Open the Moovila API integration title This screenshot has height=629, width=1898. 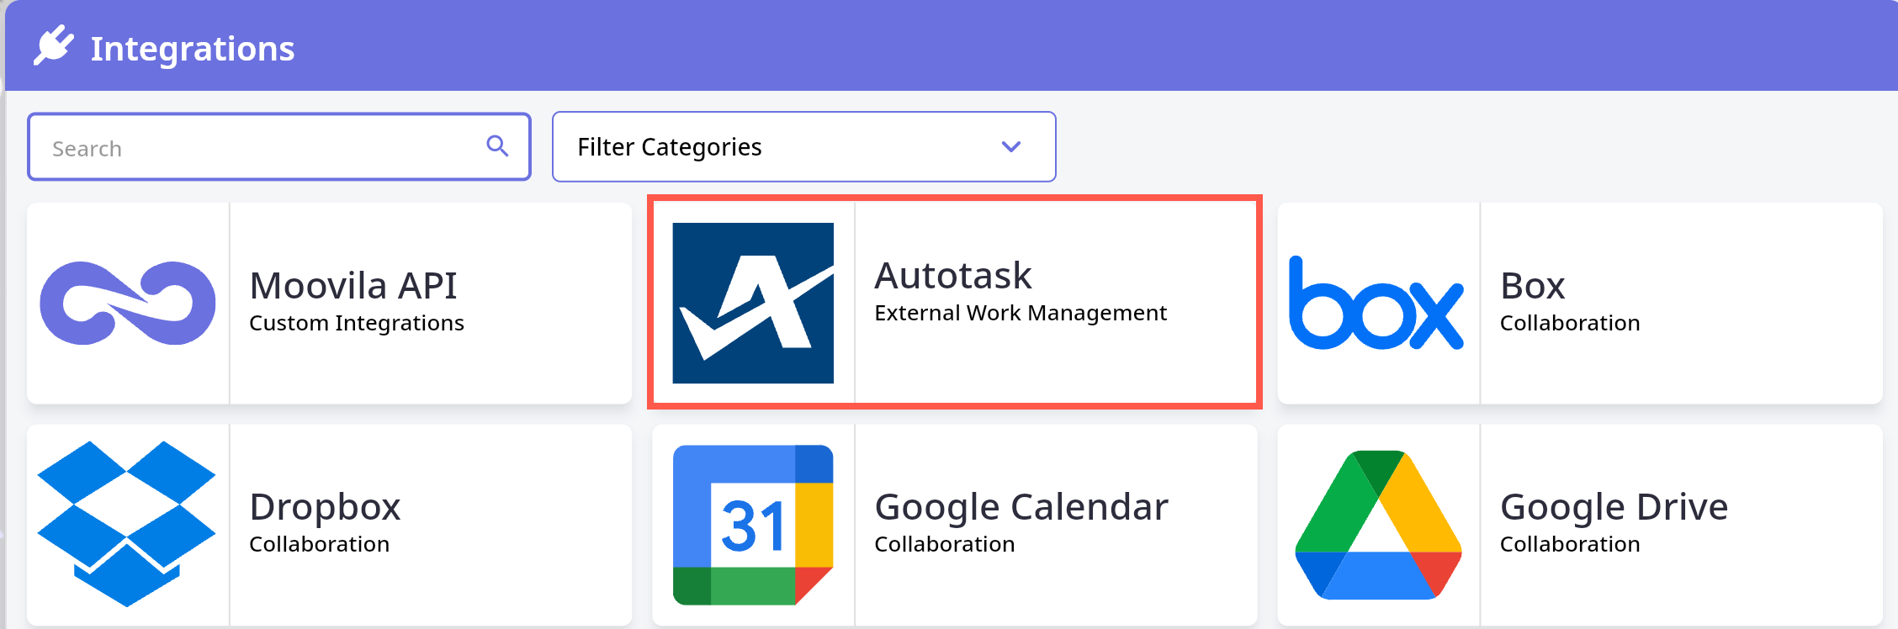point(353,286)
